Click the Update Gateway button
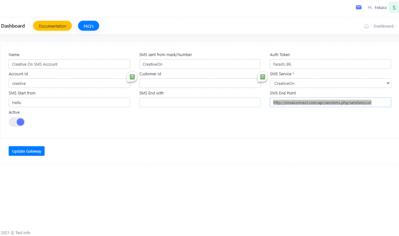399x236 pixels. coord(26,151)
